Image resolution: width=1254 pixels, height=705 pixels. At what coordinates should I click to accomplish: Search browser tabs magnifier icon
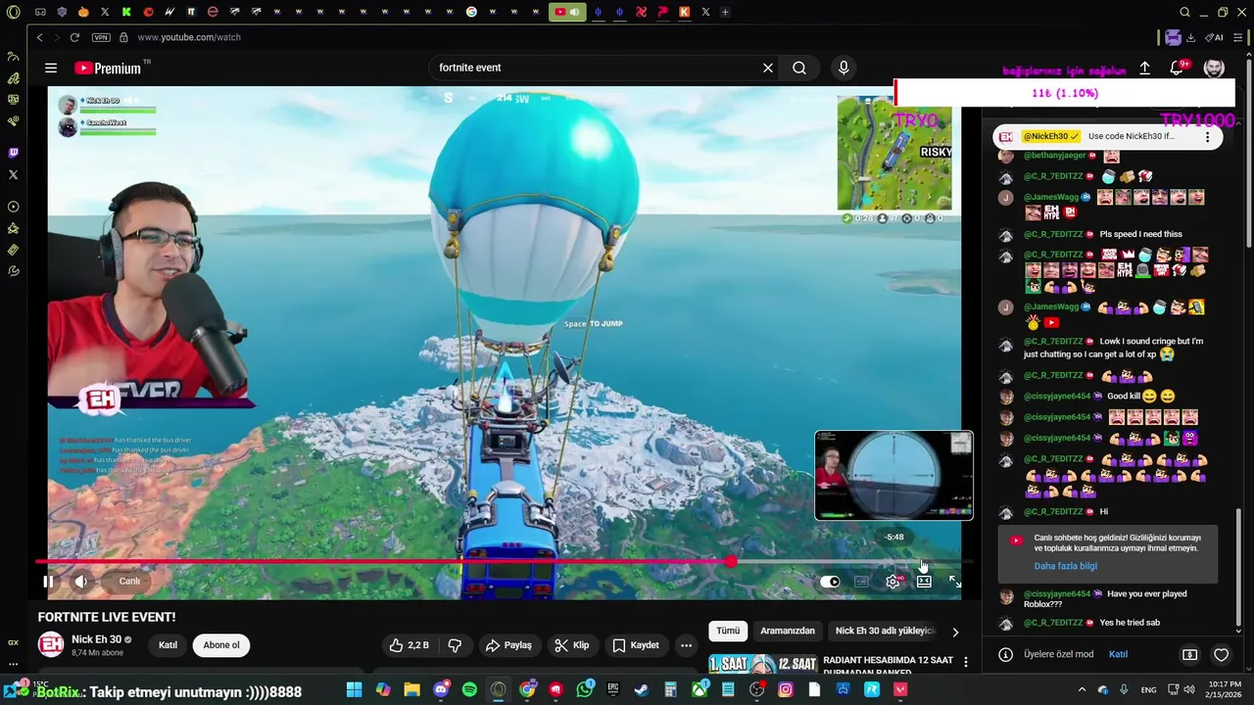pos(1184,12)
